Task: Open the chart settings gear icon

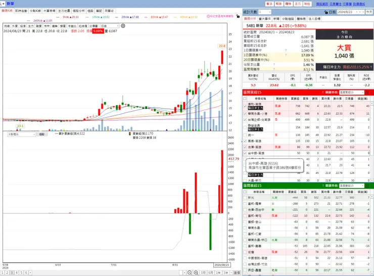Action: 123,26
